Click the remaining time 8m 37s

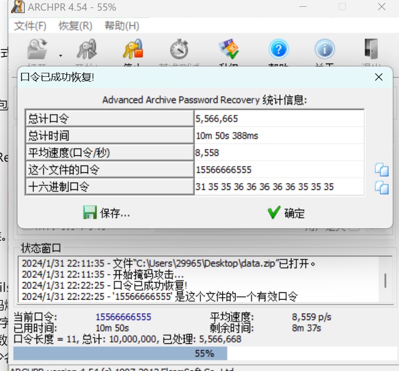[307, 328]
